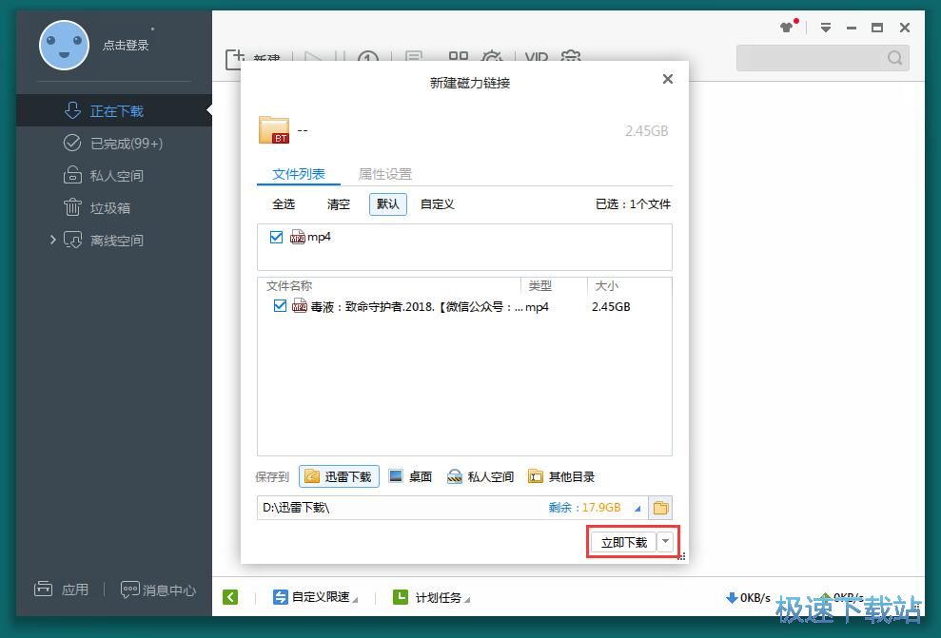This screenshot has height=638, width=941.
Task: Open 应用 apps at sidebar bottom
Action: point(61,590)
